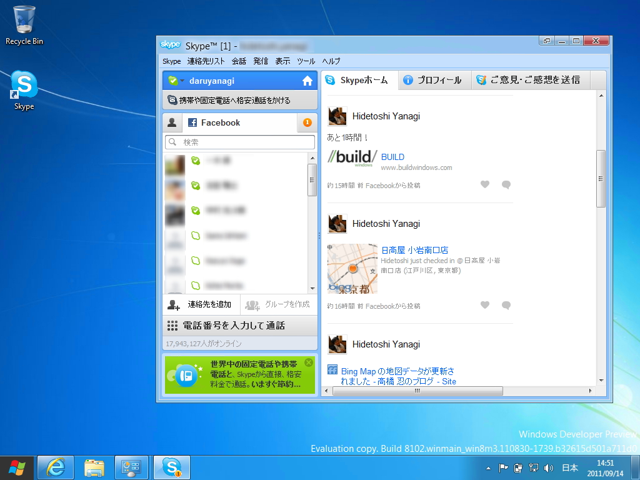
Task: Switch to the プロフィール tab
Action: coord(435,80)
